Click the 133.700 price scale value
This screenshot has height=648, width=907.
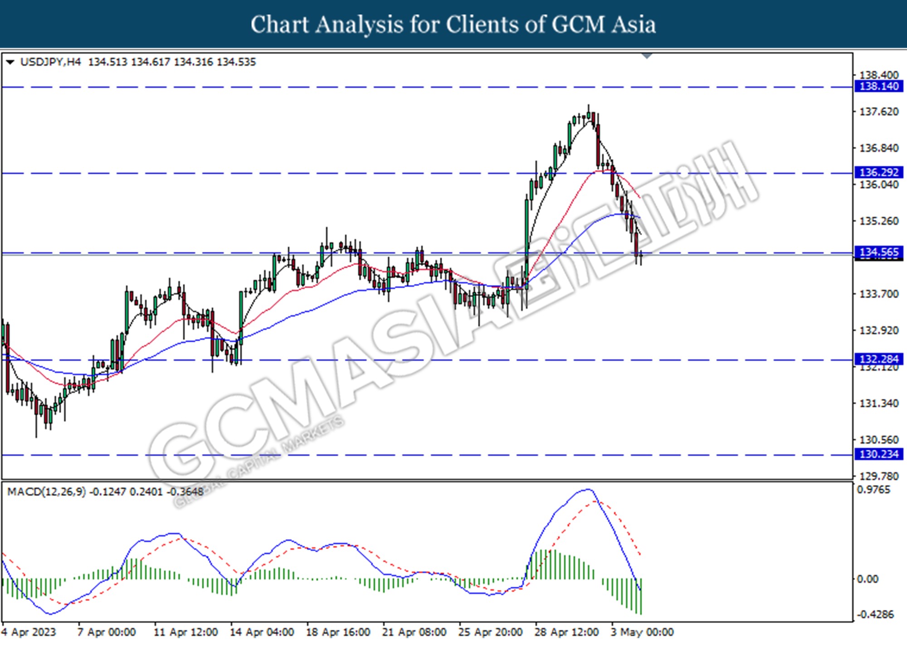click(x=879, y=294)
